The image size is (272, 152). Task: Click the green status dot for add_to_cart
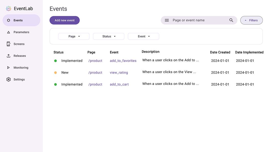(x=55, y=84)
